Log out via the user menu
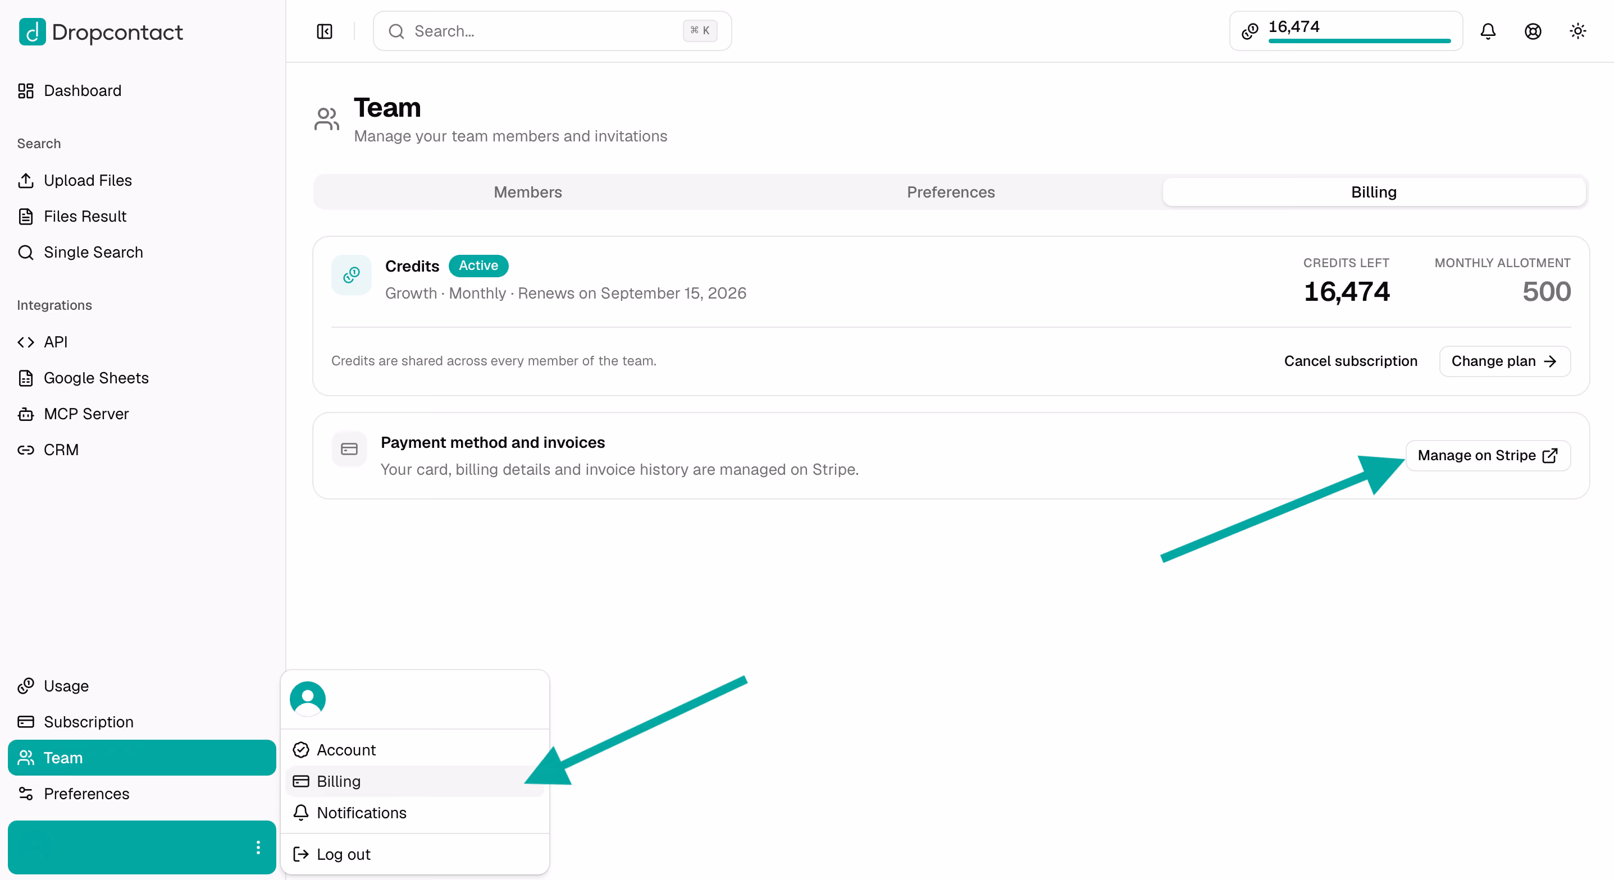 414,854
